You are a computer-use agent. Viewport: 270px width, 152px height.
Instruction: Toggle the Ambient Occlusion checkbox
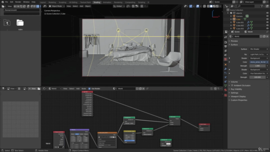coord(232,85)
